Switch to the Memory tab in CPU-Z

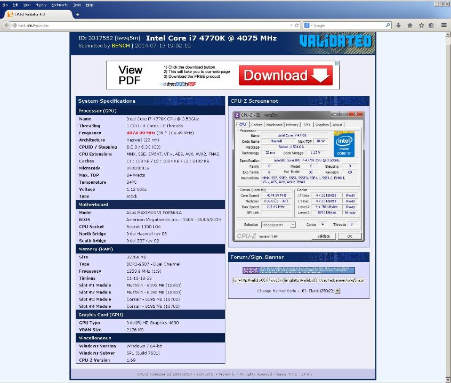[x=292, y=125]
